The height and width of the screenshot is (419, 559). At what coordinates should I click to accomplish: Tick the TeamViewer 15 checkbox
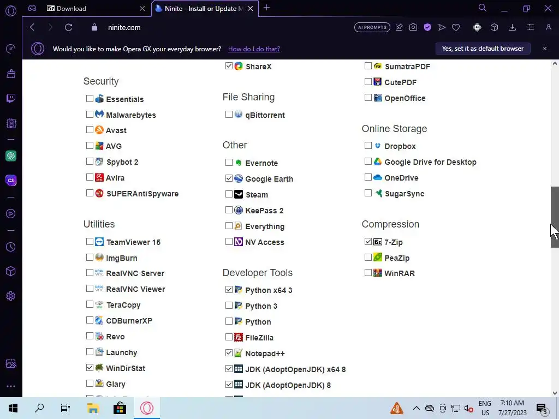pyautogui.click(x=90, y=242)
